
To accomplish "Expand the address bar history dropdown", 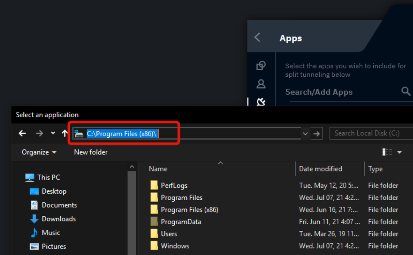I will [x=305, y=133].
